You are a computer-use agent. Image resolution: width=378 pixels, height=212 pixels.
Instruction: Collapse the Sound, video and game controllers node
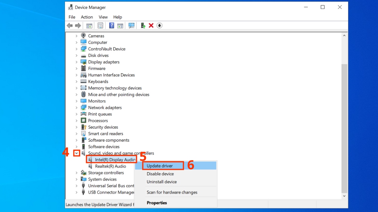(x=77, y=153)
